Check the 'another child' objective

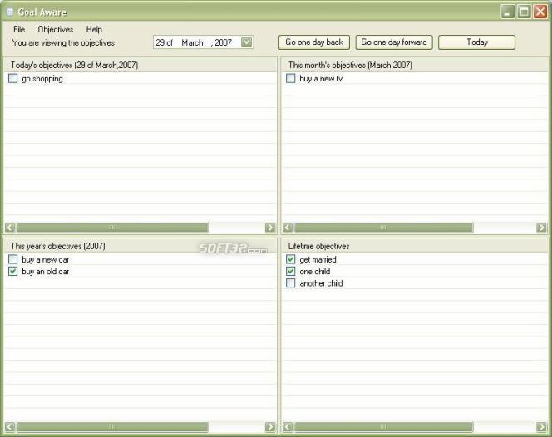pyautogui.click(x=291, y=283)
